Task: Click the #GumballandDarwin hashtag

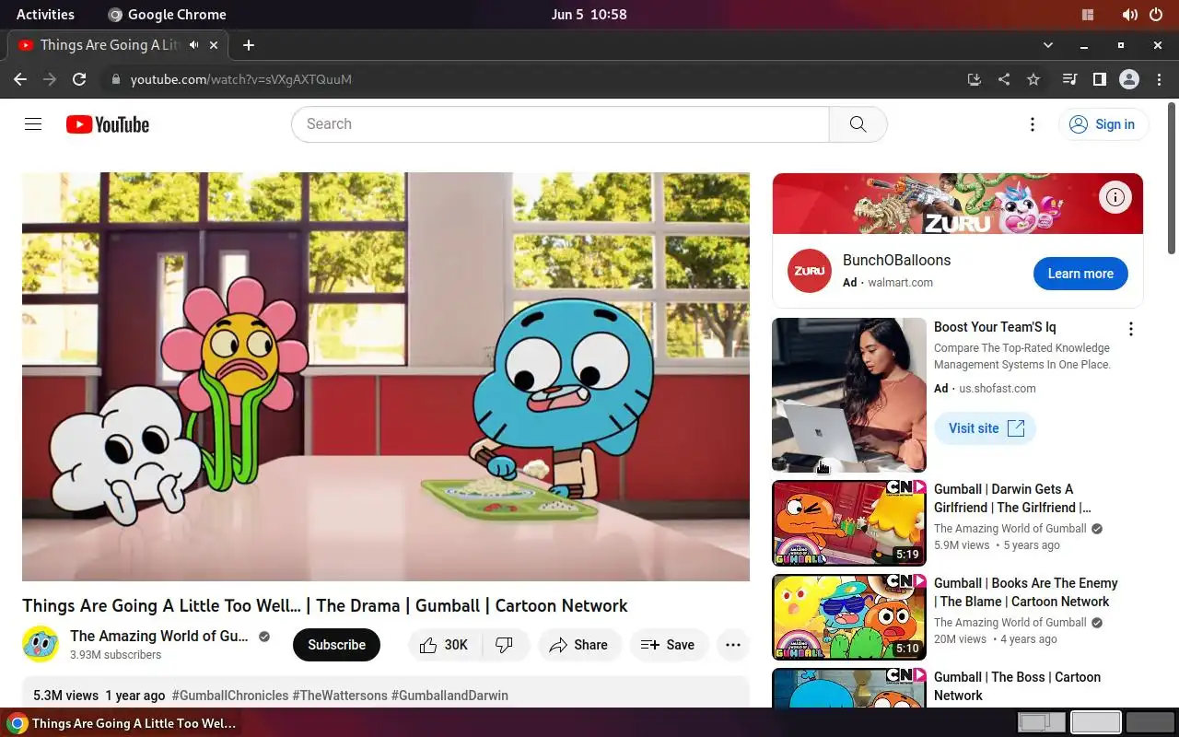Action: click(x=449, y=696)
